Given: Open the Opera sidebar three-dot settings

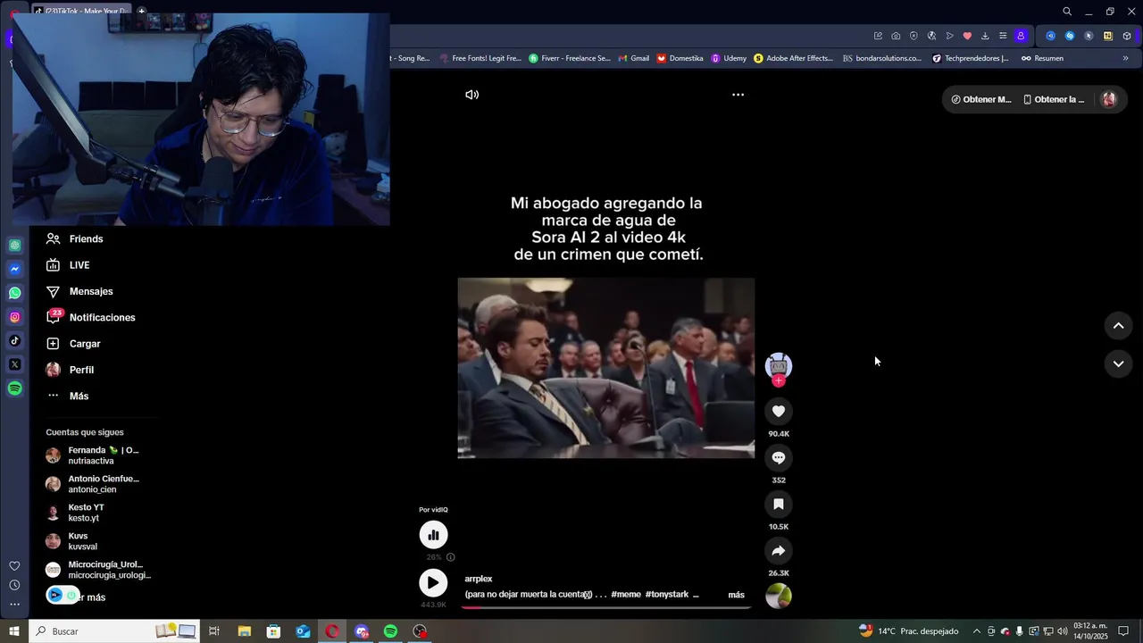Looking at the screenshot, I should pos(14,605).
